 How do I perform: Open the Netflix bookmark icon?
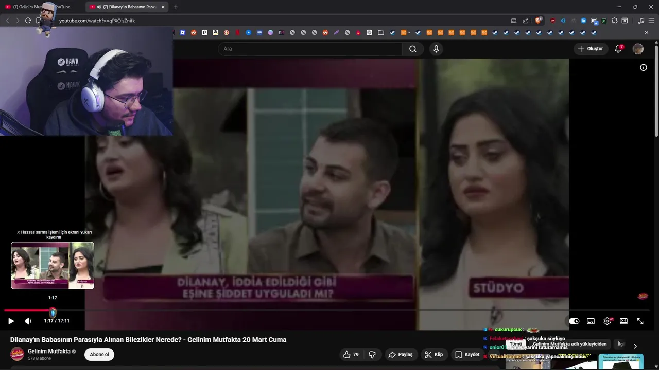[x=237, y=32]
